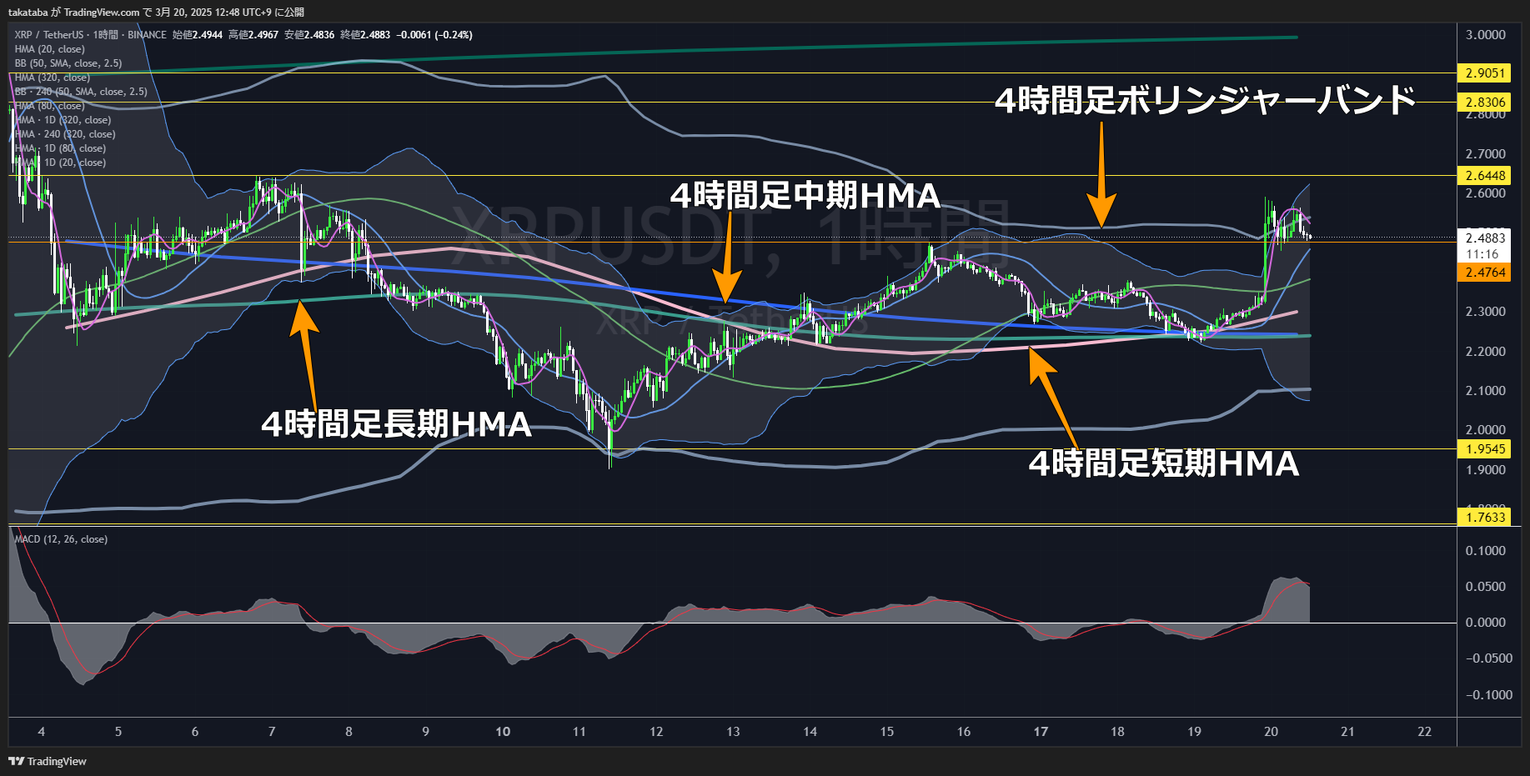Click the yellow 2.9051 price label
Screen dimensions: 1530x776
click(1484, 73)
